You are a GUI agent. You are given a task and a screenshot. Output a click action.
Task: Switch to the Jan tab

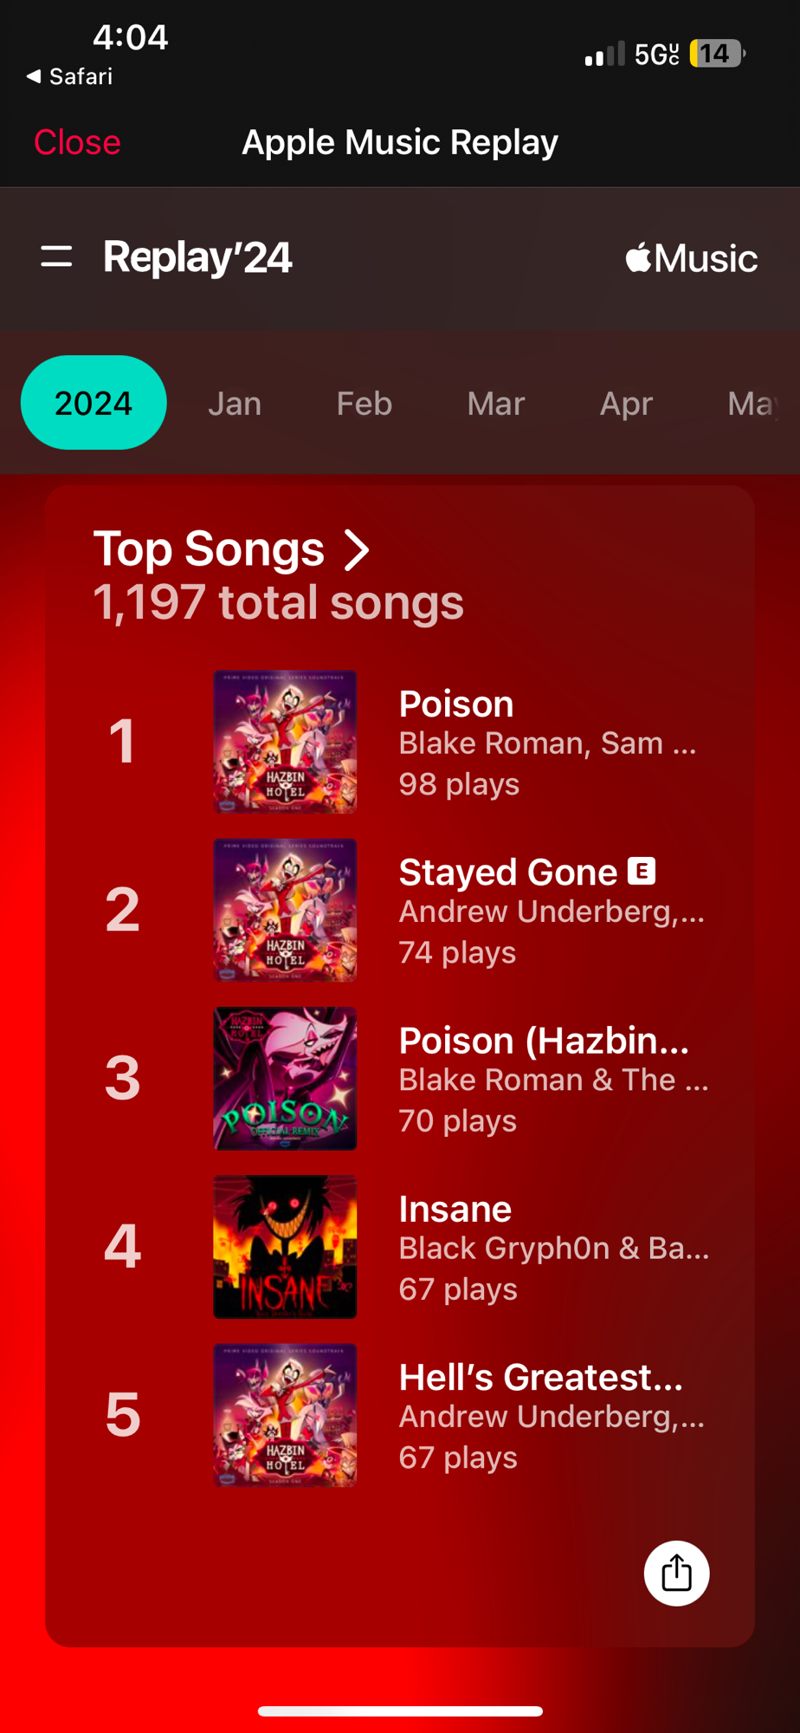click(235, 404)
